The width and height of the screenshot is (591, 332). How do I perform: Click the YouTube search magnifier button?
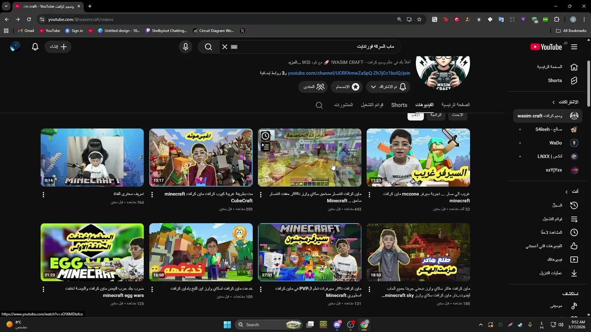(x=208, y=47)
